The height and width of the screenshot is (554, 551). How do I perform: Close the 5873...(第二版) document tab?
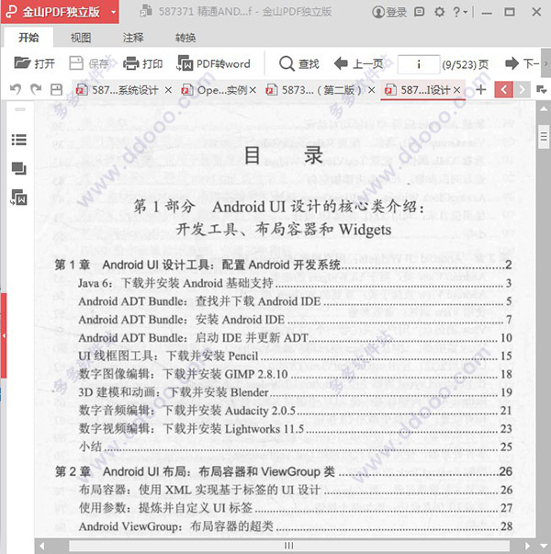tap(371, 90)
